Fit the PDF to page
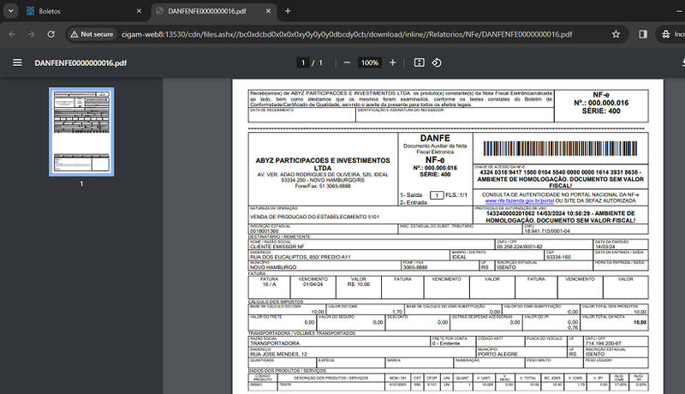Viewport: 685px width, 394px height. coord(419,63)
